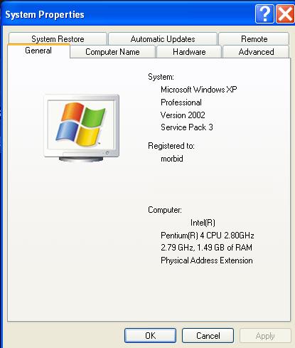This screenshot has height=348, width=295.
Task: Click the Physical Address Extension text
Action: [207, 260]
